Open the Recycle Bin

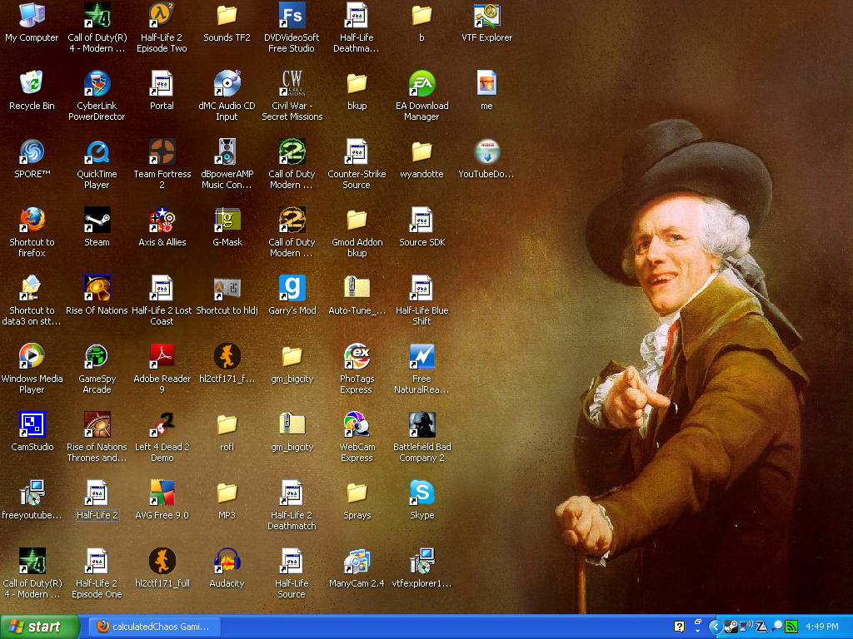point(32,84)
